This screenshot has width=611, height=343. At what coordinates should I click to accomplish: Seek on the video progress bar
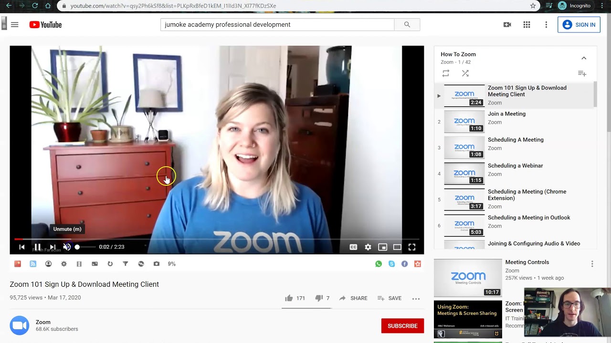point(217,239)
